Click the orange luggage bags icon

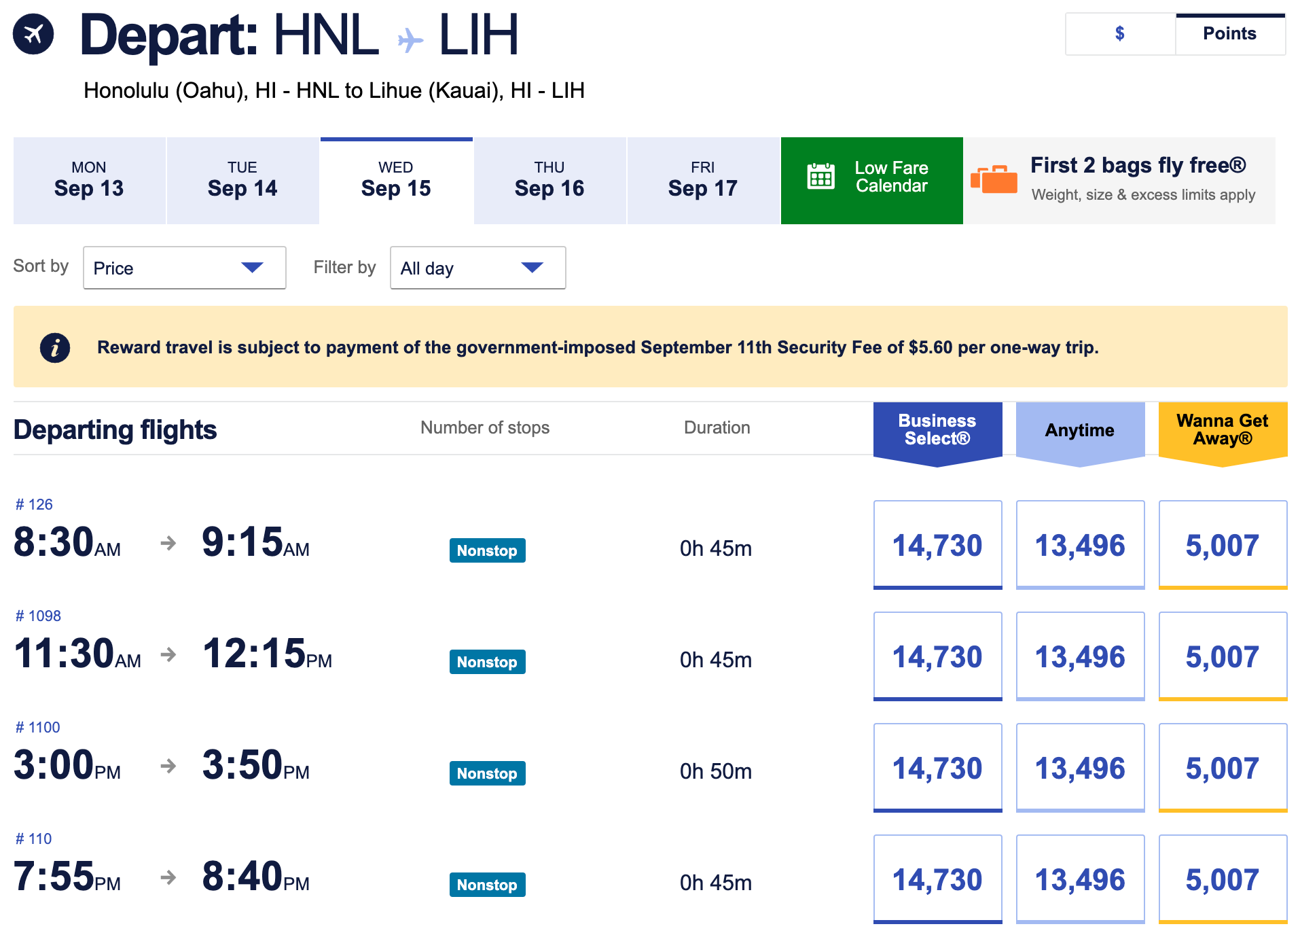[x=994, y=179]
